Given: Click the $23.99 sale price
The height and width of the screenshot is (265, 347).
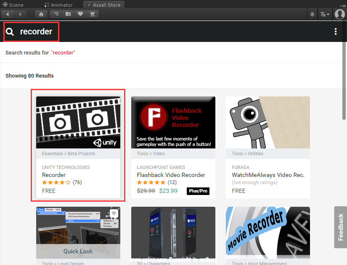Looking at the screenshot, I should (168, 191).
